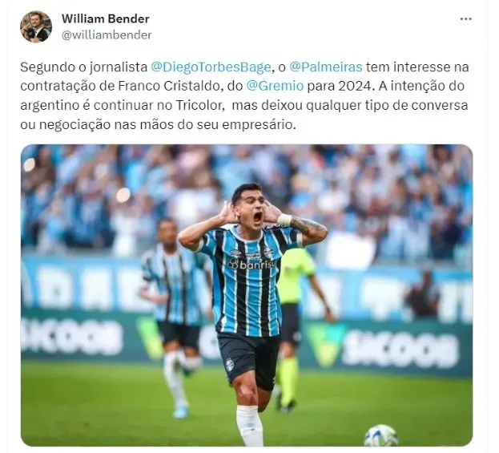Click the tweet text about Franco Cristaldo
Viewport: 499px width, 453px height.
click(x=244, y=95)
